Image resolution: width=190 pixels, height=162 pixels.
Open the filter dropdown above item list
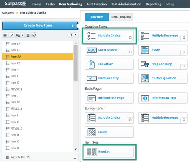click(73, 35)
